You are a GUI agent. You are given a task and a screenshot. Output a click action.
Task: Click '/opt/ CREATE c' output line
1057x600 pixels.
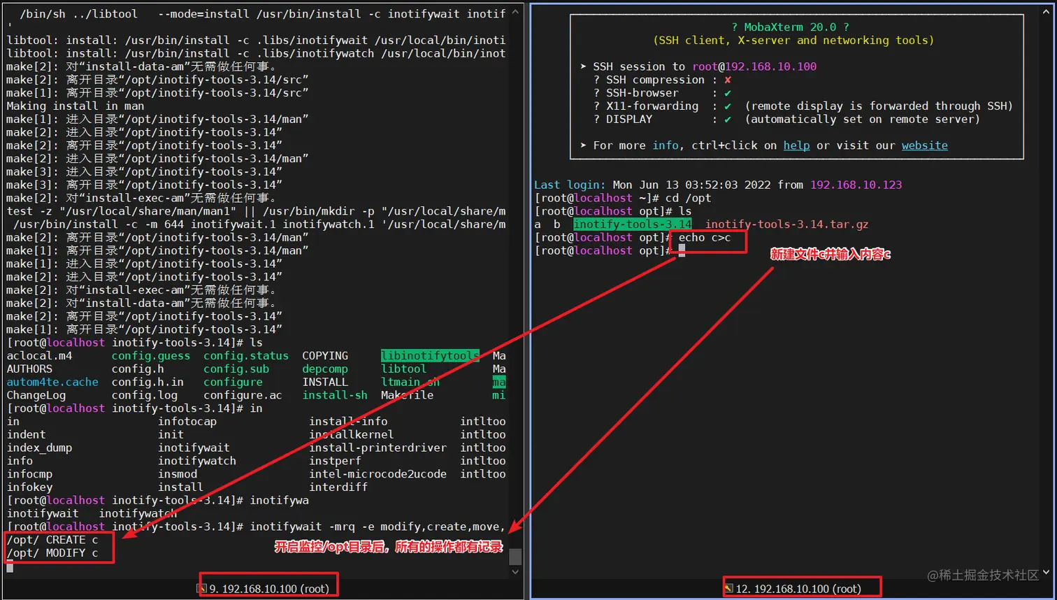coord(52,540)
